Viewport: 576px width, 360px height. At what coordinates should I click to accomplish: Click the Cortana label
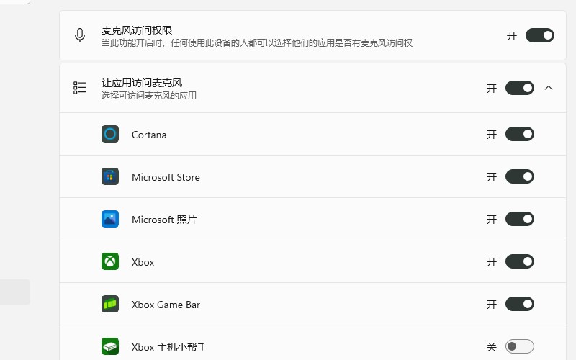point(149,135)
